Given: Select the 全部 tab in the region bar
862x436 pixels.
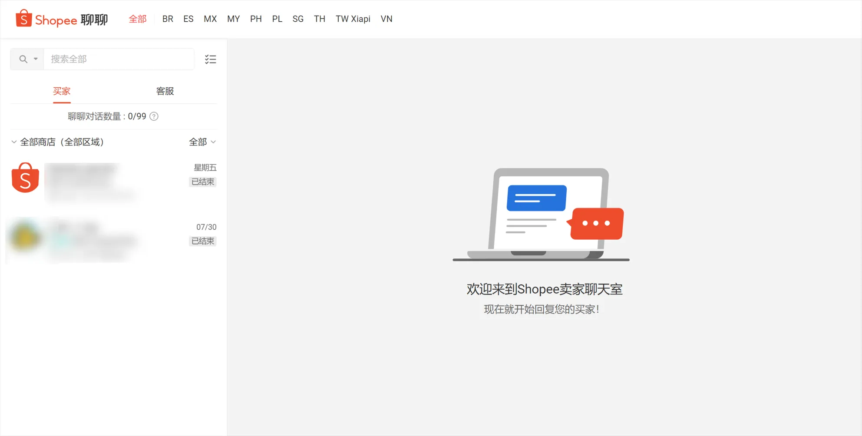Looking at the screenshot, I should click(137, 19).
